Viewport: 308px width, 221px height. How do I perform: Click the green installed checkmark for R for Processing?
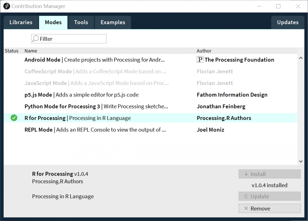tap(14, 118)
